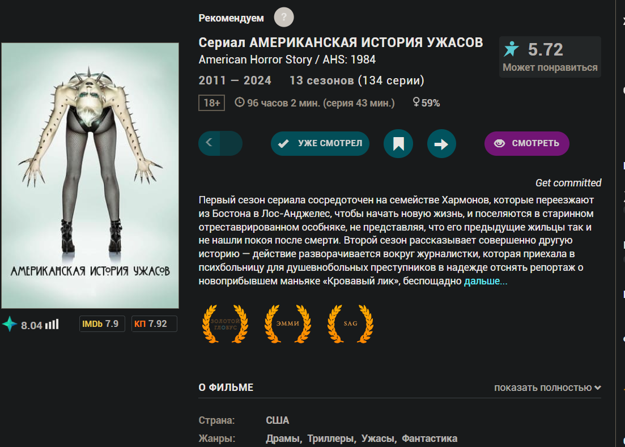The height and width of the screenshot is (447, 625).
Task: Click the 5.72 Может понравиться score
Action: pyautogui.click(x=550, y=57)
